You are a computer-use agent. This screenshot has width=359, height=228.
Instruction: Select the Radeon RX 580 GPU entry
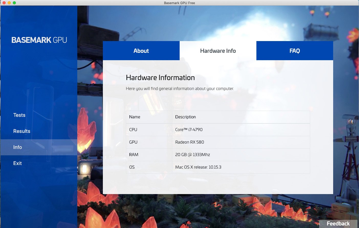click(190, 142)
